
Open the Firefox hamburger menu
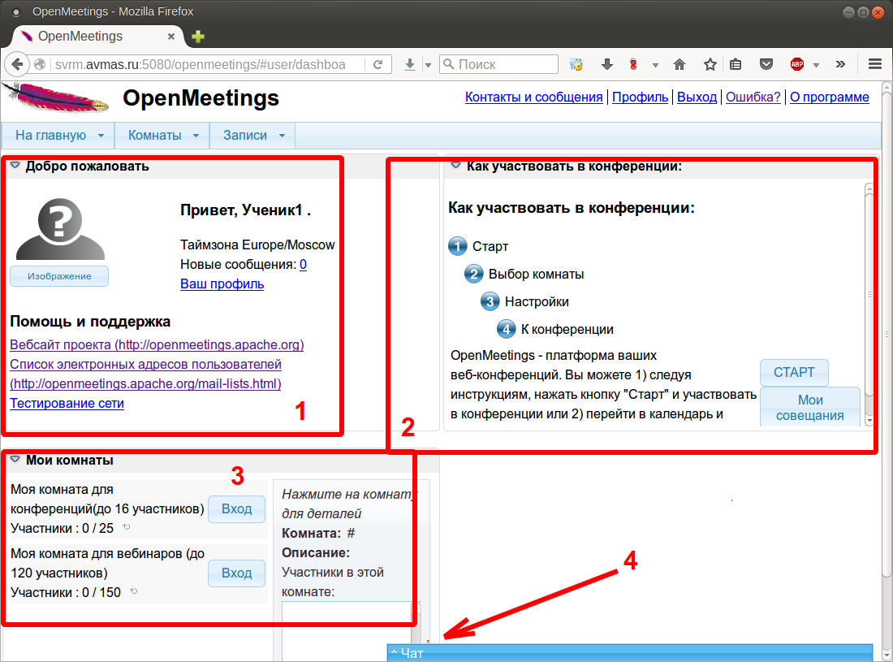coord(875,64)
